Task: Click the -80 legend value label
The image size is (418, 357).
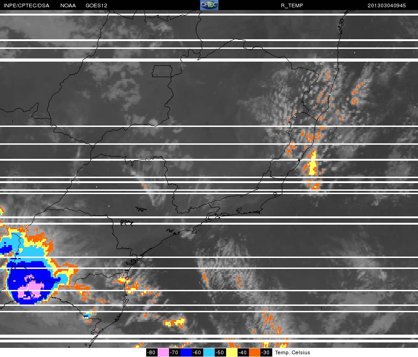Action: (151, 352)
